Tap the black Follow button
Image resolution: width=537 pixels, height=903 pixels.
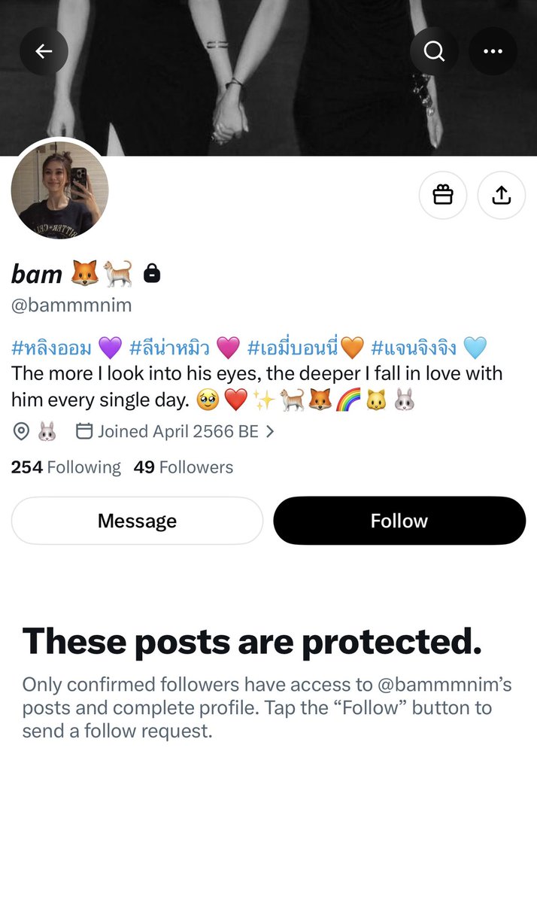pos(399,521)
